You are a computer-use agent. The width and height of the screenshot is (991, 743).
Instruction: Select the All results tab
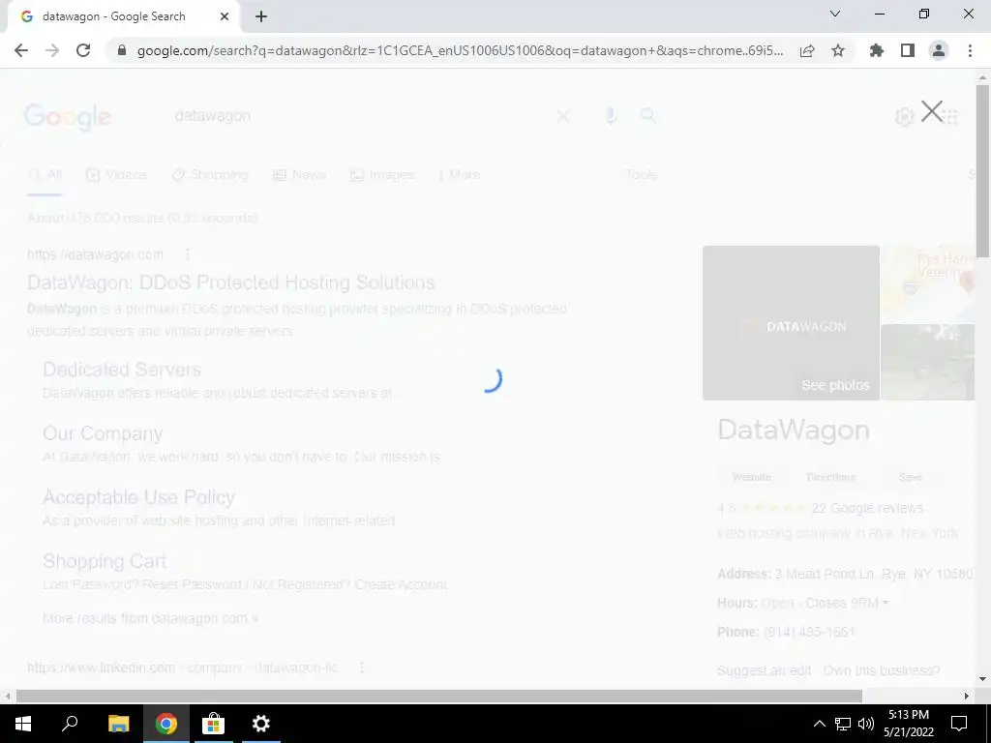(x=45, y=175)
